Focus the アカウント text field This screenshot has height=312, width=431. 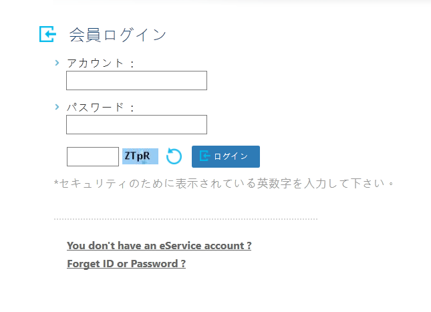[x=136, y=81]
